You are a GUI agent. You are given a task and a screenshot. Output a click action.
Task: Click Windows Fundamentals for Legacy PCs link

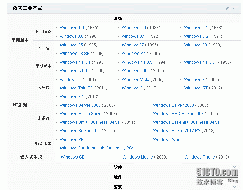[97, 148]
